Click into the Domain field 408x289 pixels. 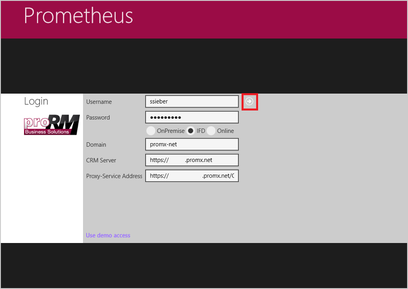(x=192, y=144)
